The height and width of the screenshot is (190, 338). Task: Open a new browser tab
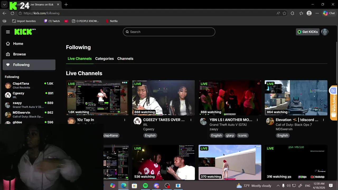point(66,4)
